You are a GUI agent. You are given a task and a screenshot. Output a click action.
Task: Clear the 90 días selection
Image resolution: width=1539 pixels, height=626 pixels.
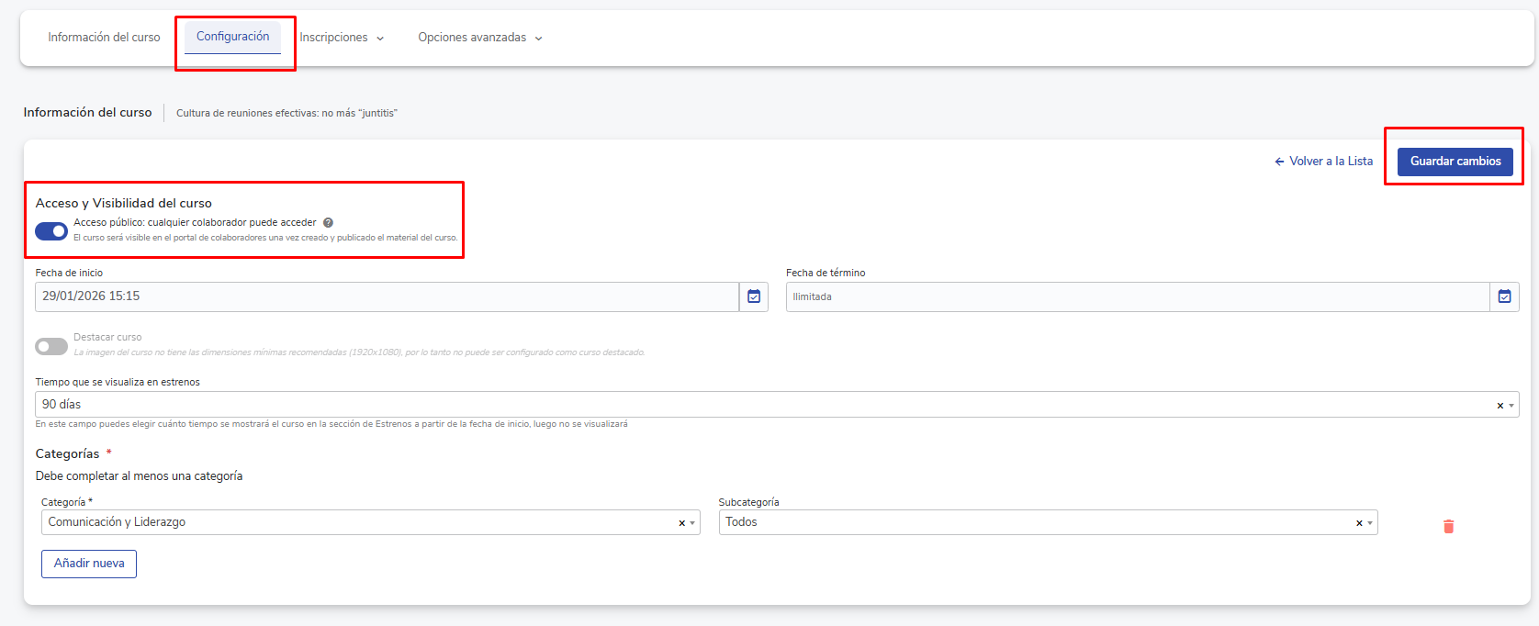click(x=1500, y=405)
